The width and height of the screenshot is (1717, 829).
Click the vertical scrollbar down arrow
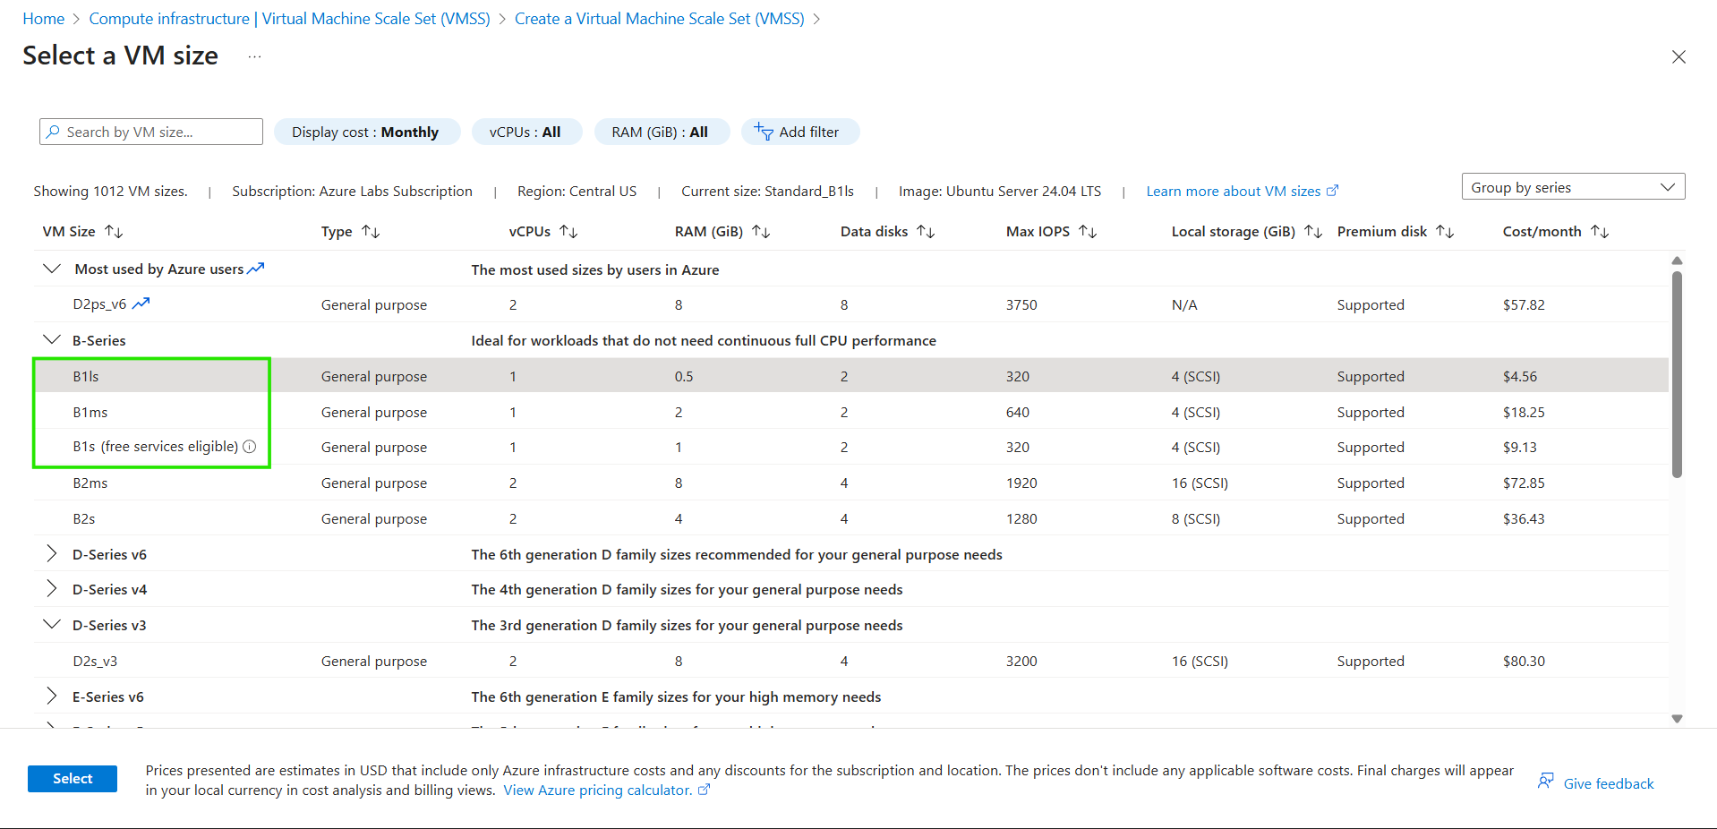tap(1677, 719)
